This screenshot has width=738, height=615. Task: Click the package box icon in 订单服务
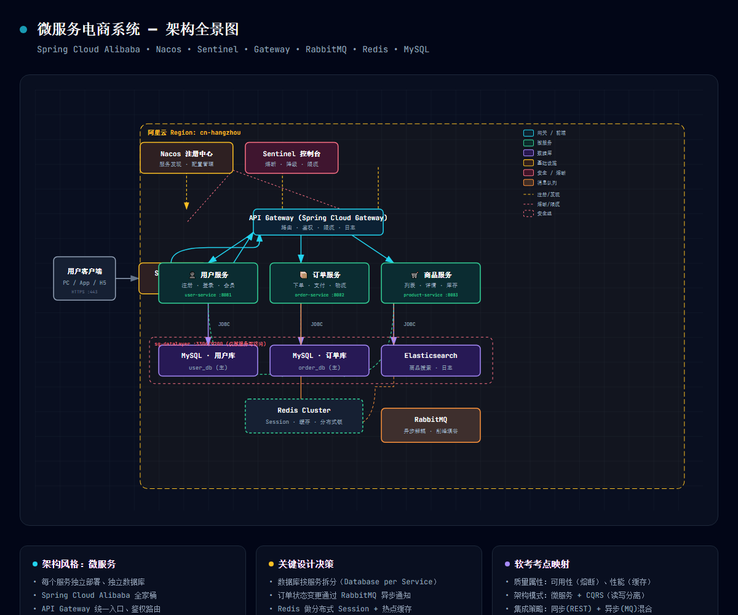(x=303, y=275)
